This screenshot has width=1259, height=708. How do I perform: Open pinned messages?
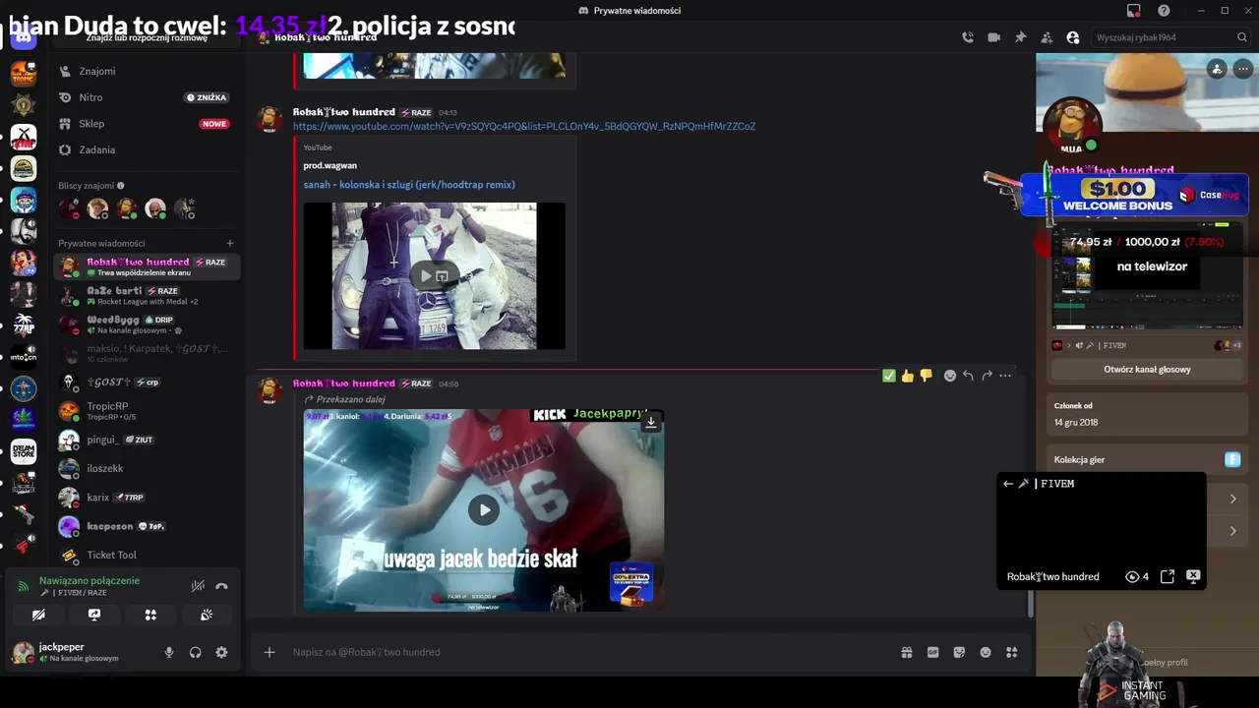tap(1020, 37)
